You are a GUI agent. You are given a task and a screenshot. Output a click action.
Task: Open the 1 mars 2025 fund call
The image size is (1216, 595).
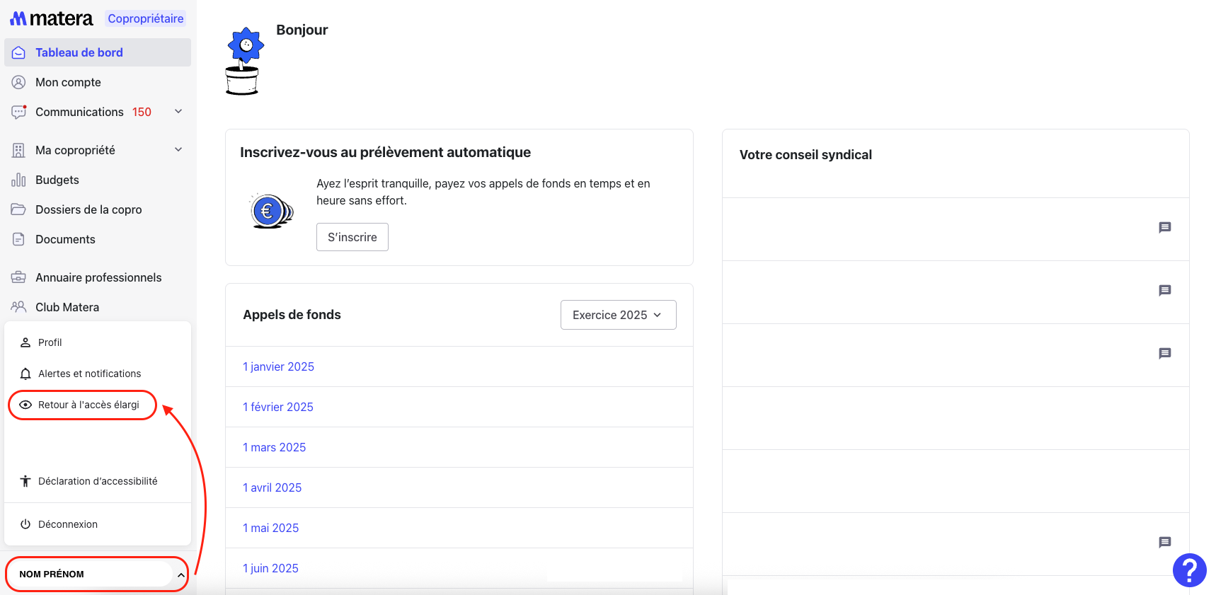pos(275,447)
